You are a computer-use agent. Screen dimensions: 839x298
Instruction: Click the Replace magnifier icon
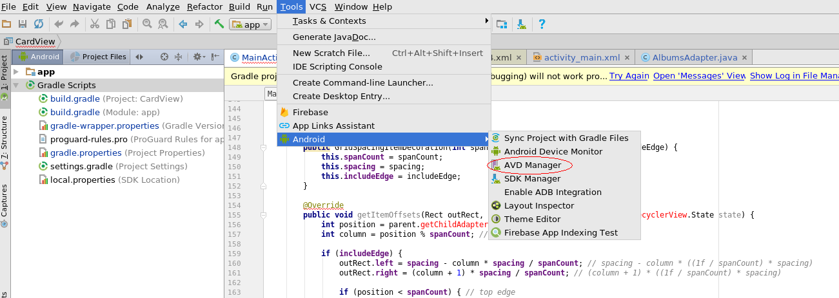point(163,24)
